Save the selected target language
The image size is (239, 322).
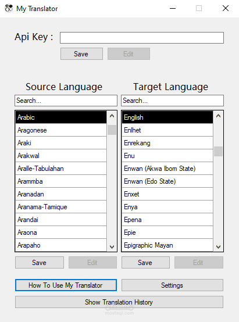(145, 263)
